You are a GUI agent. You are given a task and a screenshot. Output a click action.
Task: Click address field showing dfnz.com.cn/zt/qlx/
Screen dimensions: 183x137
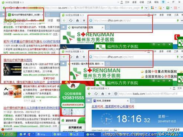134,20
